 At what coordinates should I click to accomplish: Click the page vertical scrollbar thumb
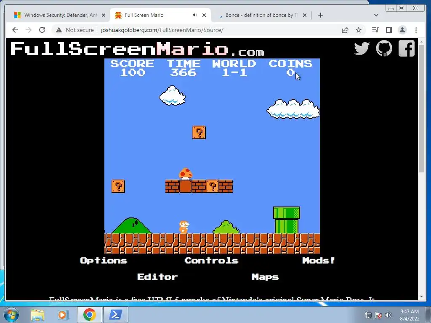click(421, 109)
